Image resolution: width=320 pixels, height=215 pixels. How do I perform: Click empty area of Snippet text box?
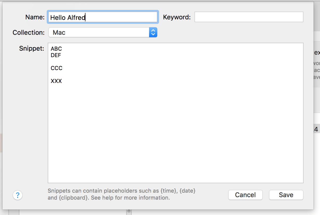175,133
